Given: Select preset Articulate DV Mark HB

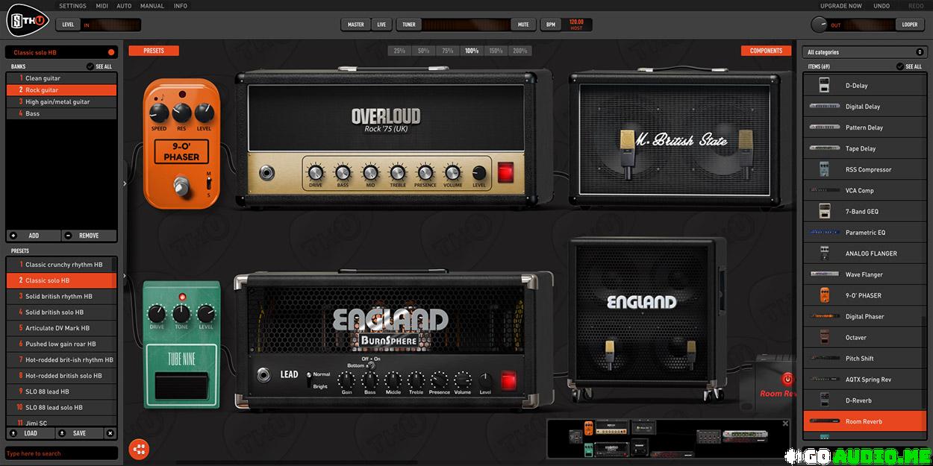Looking at the screenshot, I should tap(61, 328).
